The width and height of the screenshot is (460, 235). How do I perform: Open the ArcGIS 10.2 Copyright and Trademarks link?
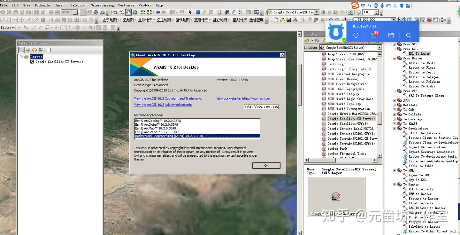point(168,98)
